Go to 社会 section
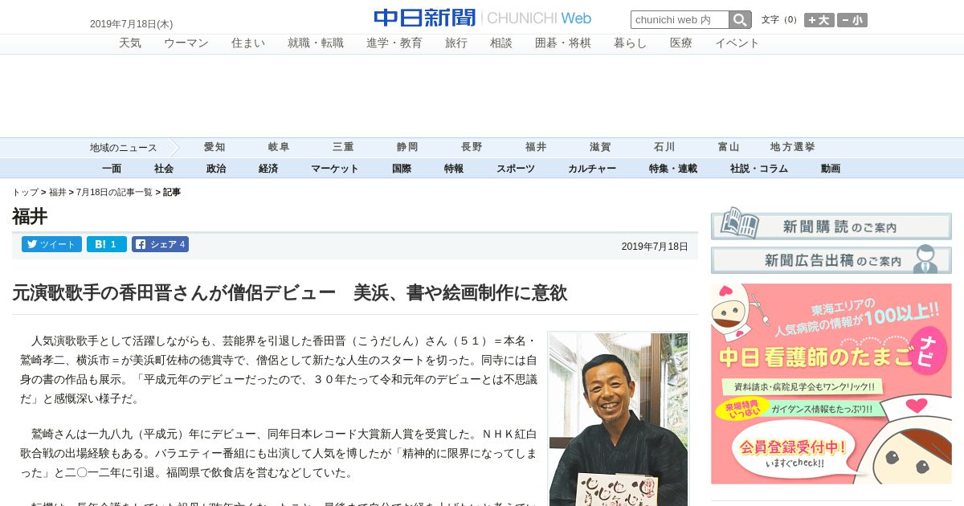This screenshot has width=964, height=506. pyautogui.click(x=164, y=169)
